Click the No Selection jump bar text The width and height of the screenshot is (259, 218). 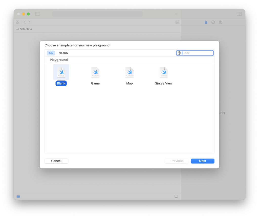[x=24, y=29]
